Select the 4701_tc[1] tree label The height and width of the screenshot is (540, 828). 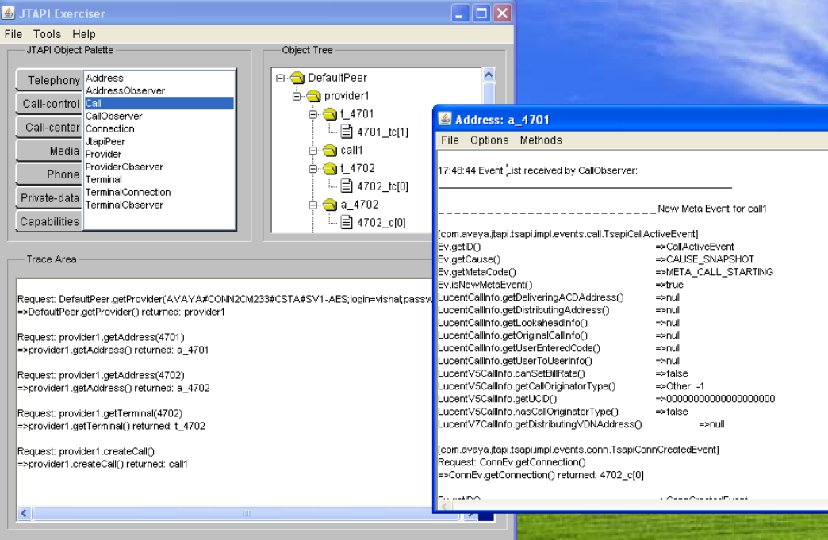(x=382, y=132)
